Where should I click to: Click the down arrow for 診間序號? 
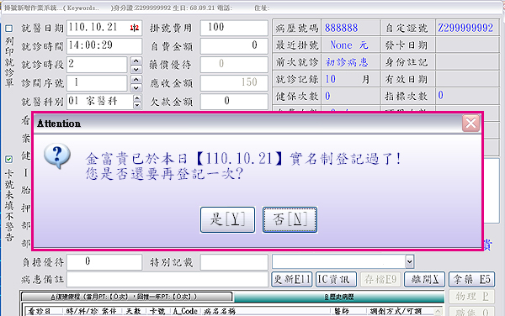(136, 87)
